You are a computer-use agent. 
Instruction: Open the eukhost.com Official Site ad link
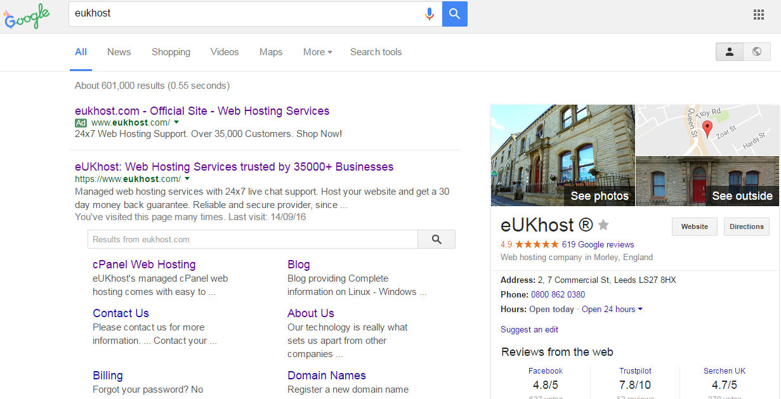pos(202,111)
